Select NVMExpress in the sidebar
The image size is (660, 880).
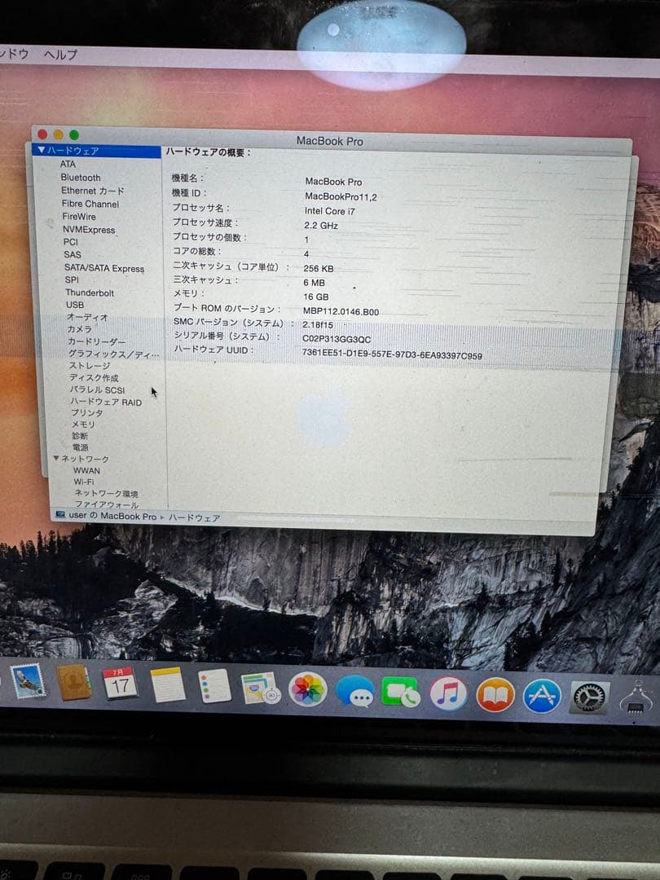click(x=89, y=230)
